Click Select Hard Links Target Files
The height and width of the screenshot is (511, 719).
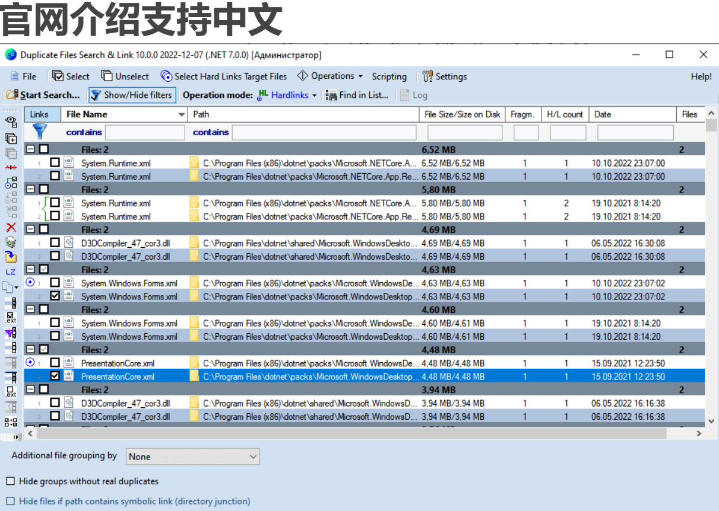tap(224, 76)
